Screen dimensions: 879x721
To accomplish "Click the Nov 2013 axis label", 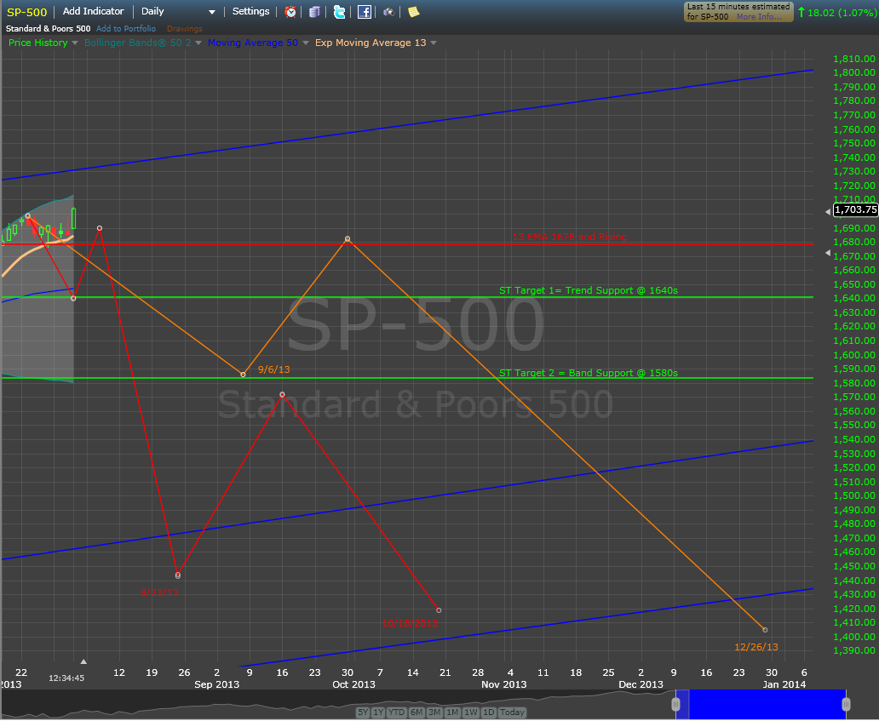I will 504,684.
